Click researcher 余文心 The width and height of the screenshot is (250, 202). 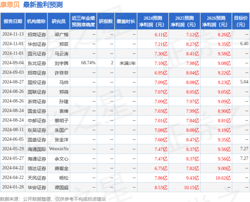[x=62, y=159]
